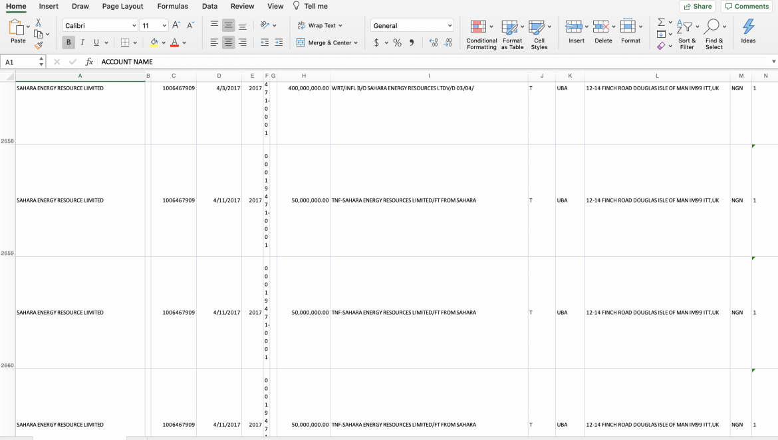Image resolution: width=778 pixels, height=440 pixels.
Task: Activate the Format Painter brush
Action: (38, 46)
